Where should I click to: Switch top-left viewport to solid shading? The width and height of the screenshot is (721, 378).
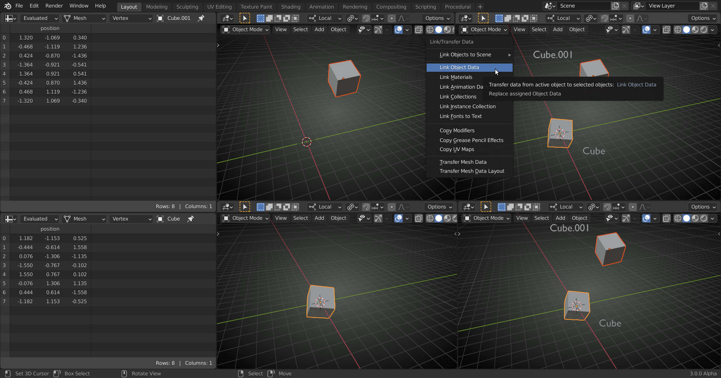click(439, 29)
